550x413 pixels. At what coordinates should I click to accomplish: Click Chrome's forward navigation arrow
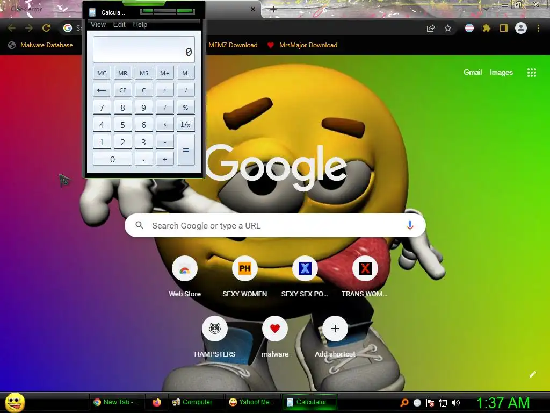coord(29,28)
